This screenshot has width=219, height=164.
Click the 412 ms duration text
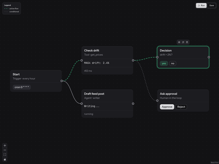click(88, 71)
